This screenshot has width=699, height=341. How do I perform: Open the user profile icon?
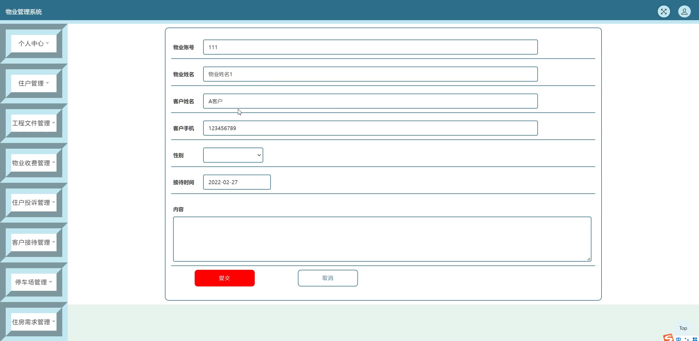(x=684, y=11)
